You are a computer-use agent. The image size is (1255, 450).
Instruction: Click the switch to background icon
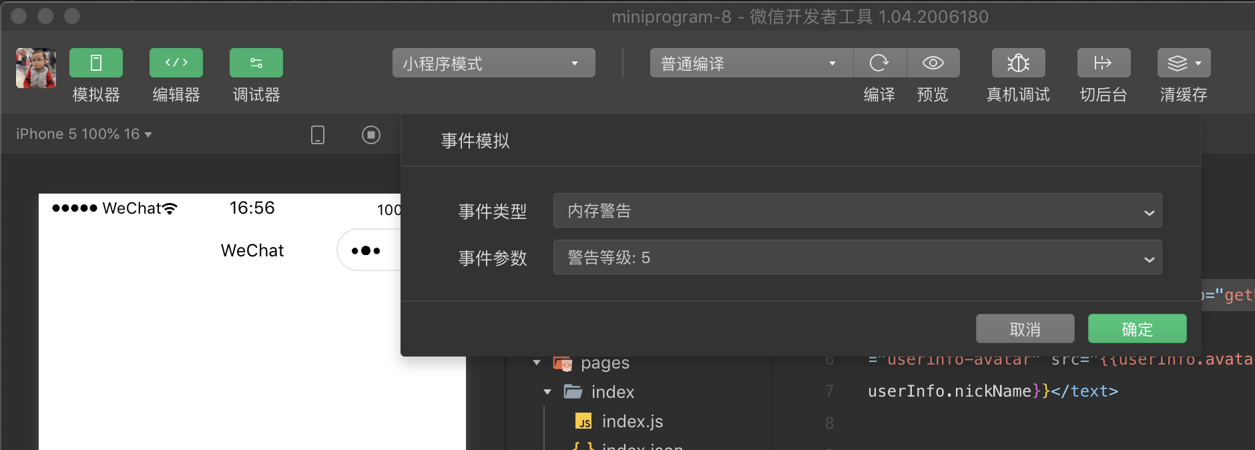click(1104, 63)
